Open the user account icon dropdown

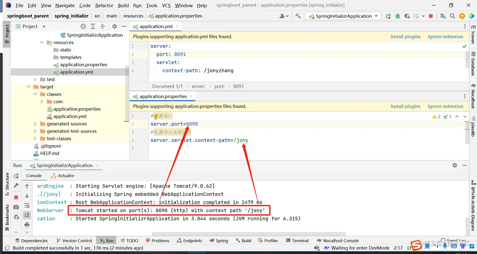click(284, 16)
